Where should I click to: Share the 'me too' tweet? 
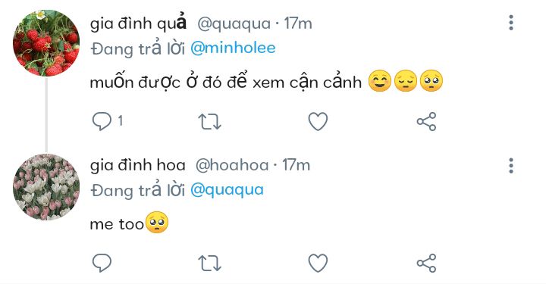pyautogui.click(x=426, y=263)
